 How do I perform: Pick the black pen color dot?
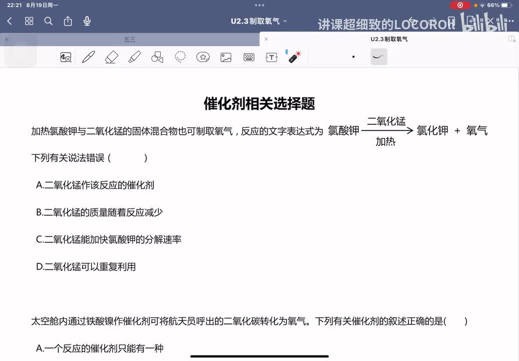coord(354,57)
